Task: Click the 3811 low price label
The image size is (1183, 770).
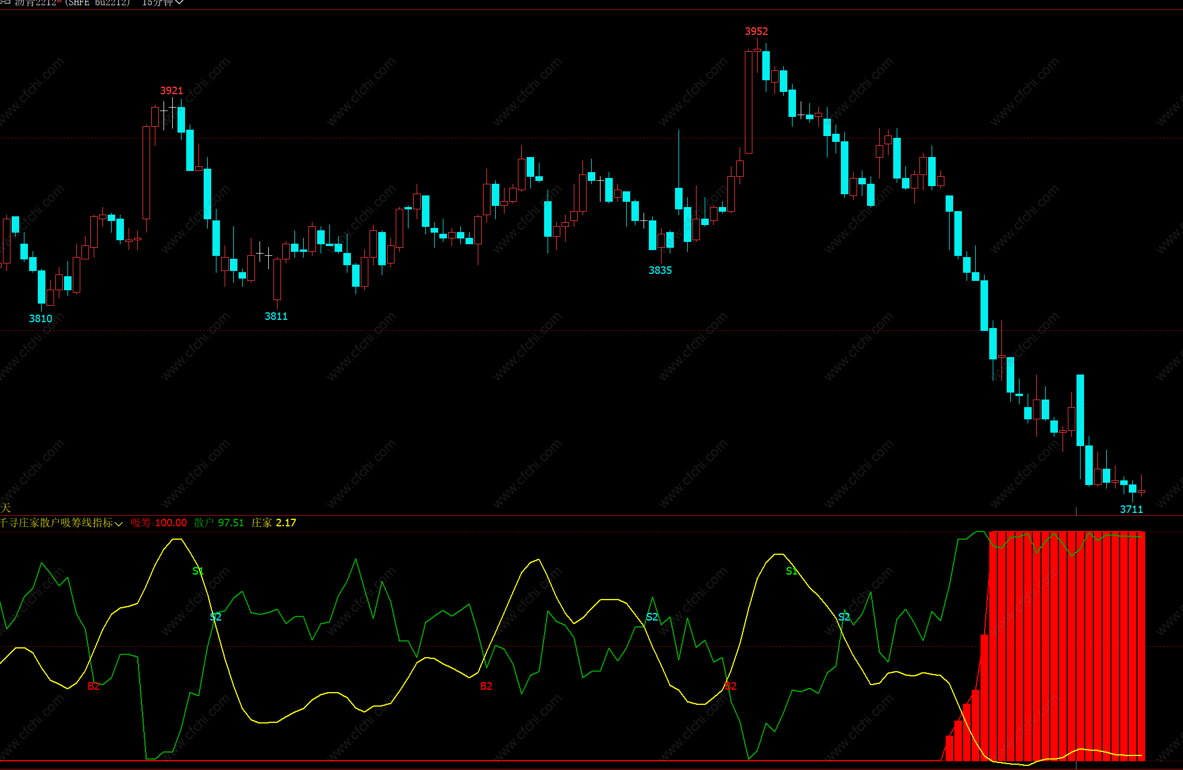Action: click(276, 316)
